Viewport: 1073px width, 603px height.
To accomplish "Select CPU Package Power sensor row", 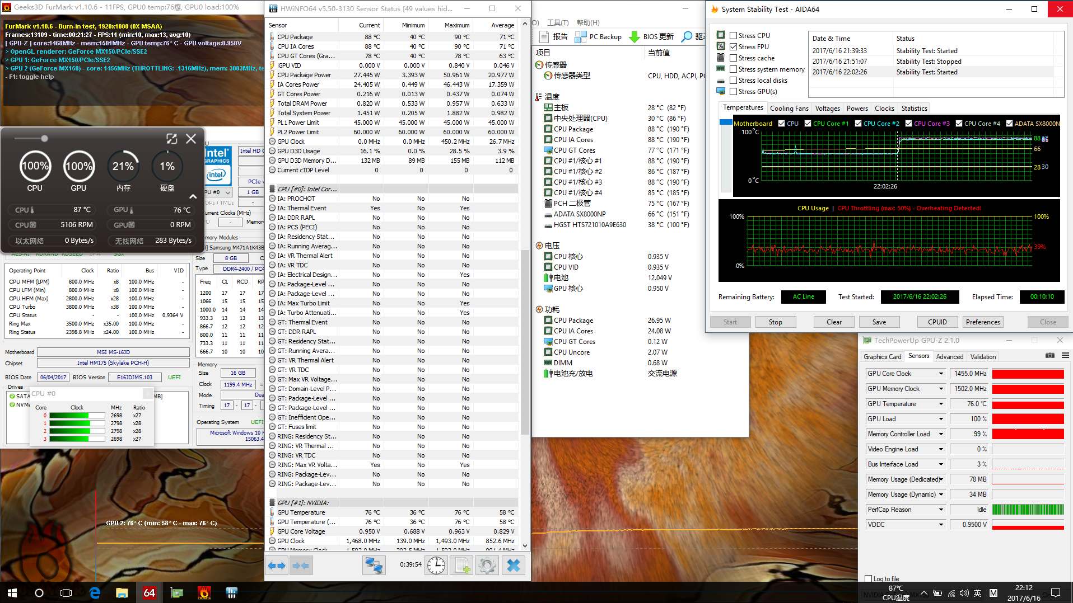I will 392,74.
